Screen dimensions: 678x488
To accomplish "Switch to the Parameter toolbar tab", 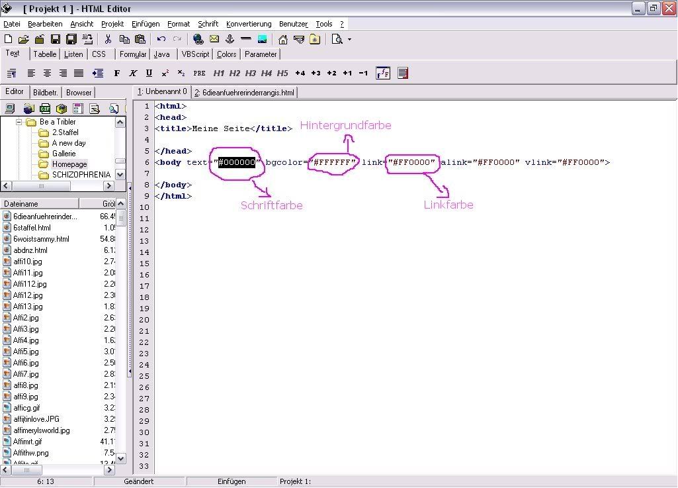I will point(261,54).
